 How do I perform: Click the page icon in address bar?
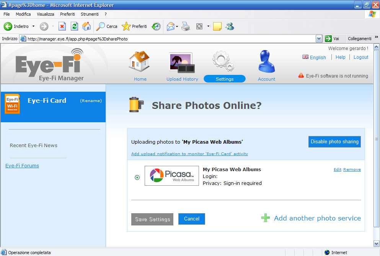click(23, 39)
